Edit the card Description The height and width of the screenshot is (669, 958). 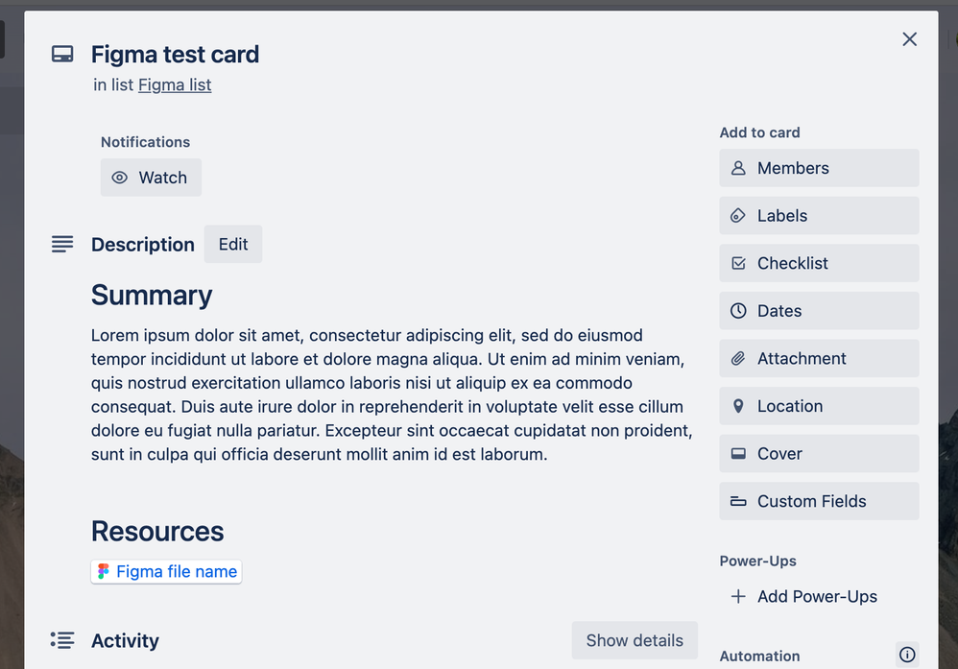point(232,245)
